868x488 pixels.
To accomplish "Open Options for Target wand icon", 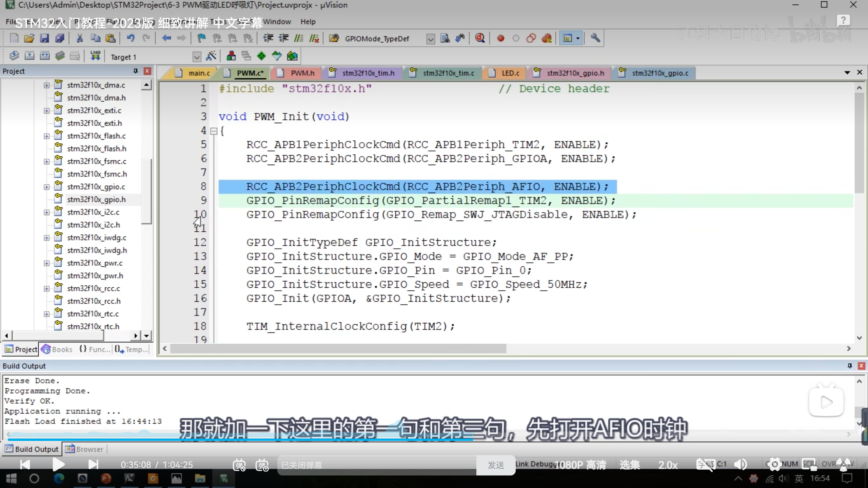I will (x=211, y=56).
